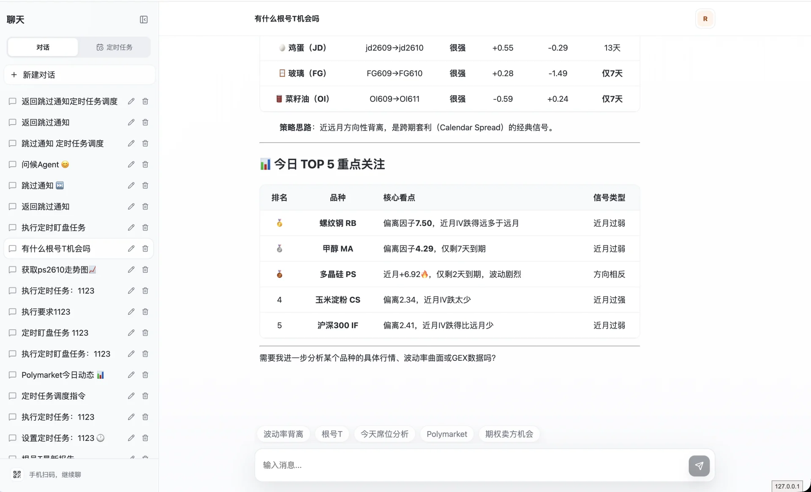Screen dimensions: 811x492
Task: Click the 多晶硅 PS table cell
Action: pos(338,274)
